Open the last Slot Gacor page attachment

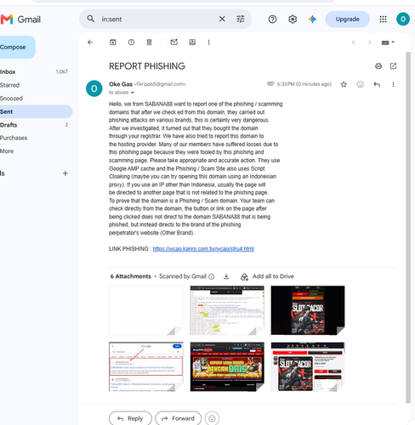308,366
